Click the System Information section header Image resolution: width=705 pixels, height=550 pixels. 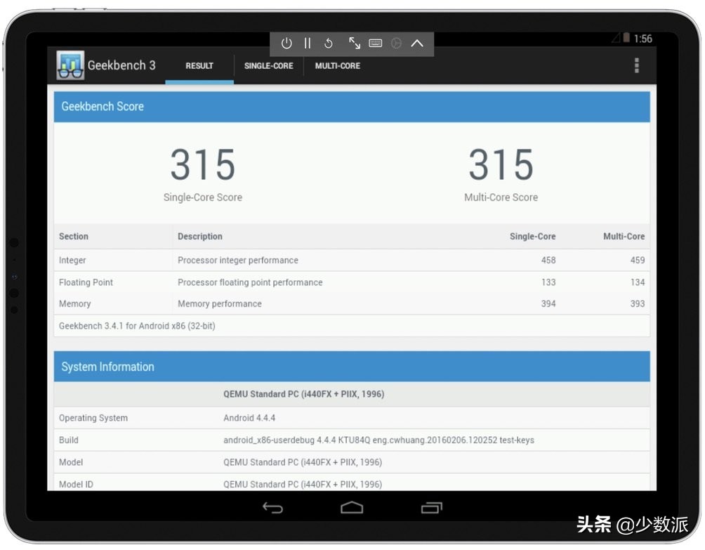coord(352,367)
